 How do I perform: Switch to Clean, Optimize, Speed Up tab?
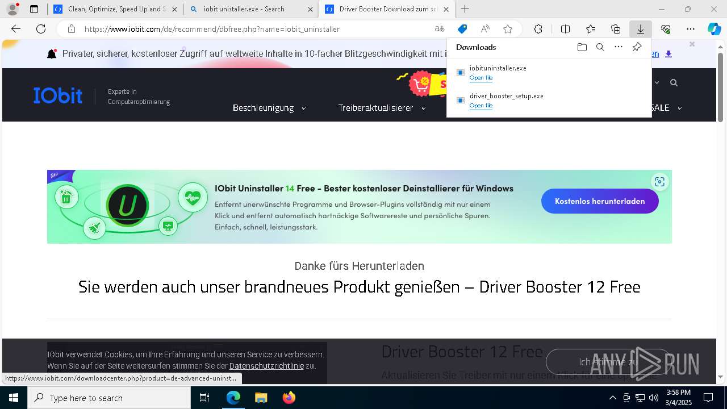point(115,9)
